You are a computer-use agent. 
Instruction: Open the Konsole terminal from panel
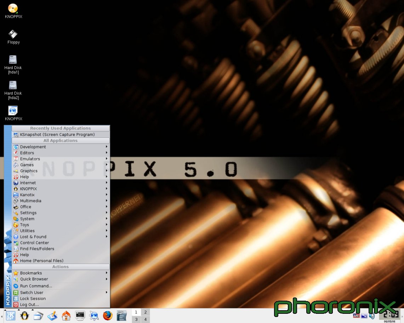80,316
